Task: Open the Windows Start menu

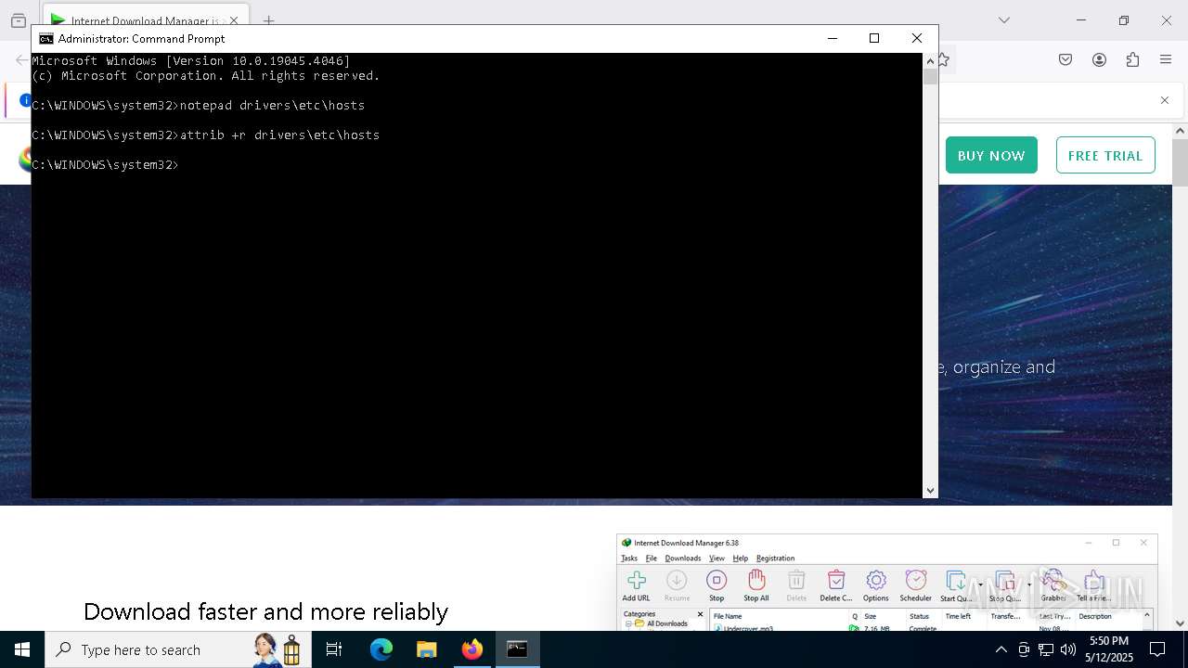Action: (x=22, y=649)
